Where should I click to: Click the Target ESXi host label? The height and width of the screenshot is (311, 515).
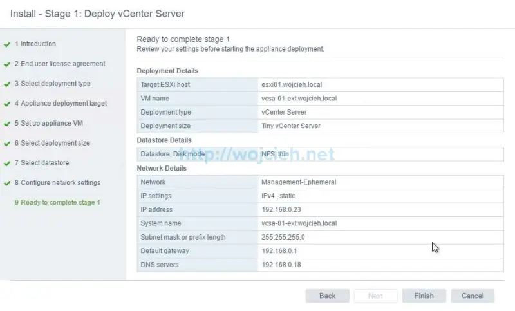(165, 85)
